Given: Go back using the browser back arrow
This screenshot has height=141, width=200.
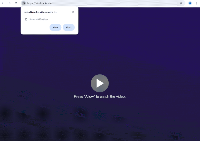Looking at the screenshot, I should coord(3,3).
